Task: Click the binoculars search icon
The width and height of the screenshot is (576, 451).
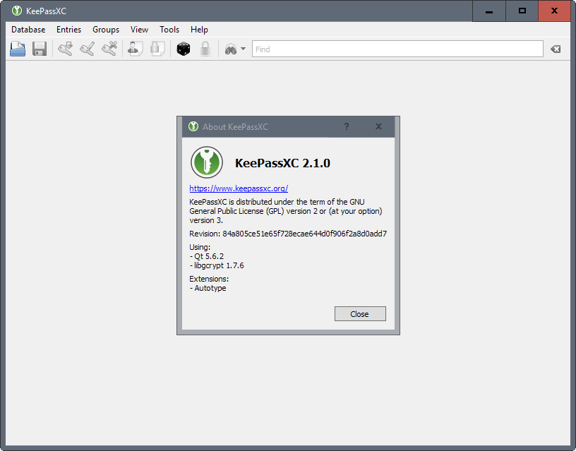Action: click(x=231, y=49)
